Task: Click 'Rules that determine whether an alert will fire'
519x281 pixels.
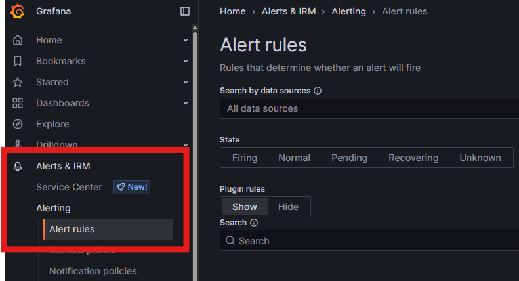Action: point(320,68)
